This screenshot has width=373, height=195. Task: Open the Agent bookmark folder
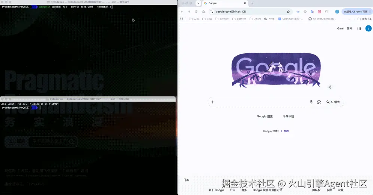click(x=255, y=19)
